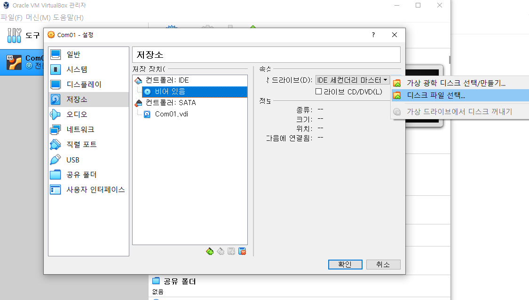Click the 공유 폴더 heading in manager details
This screenshot has width=529, height=300.
tap(180, 281)
